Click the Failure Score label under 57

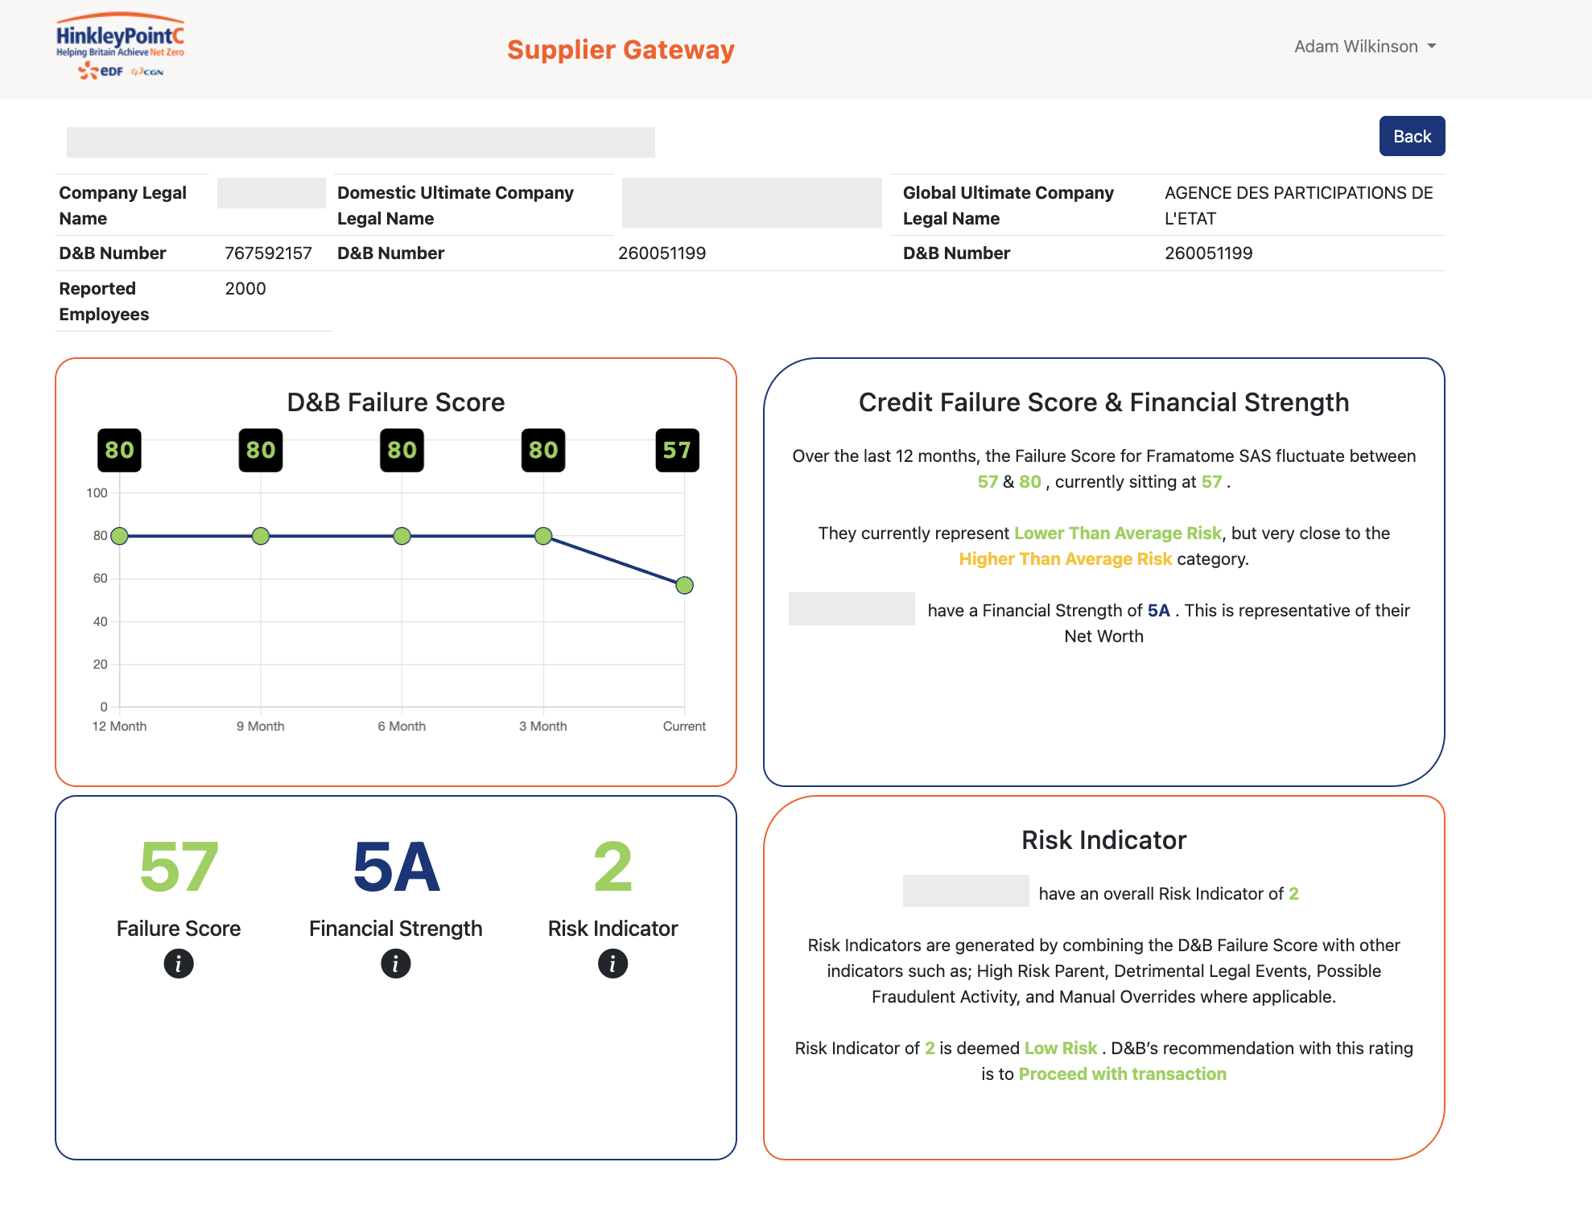[179, 929]
